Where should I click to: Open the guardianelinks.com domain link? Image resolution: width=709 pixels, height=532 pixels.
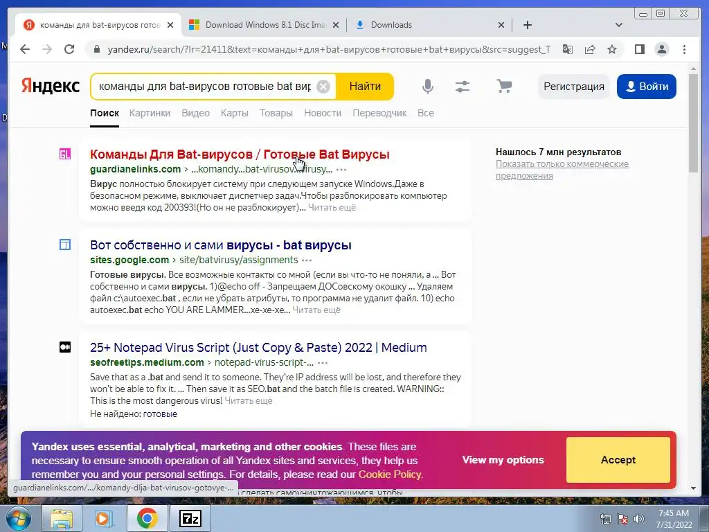[135, 169]
